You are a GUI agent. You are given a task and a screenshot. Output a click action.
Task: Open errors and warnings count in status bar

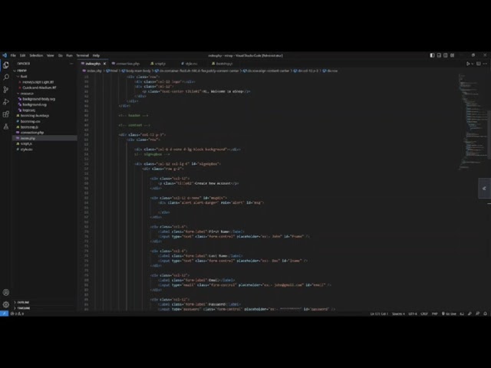click(18, 314)
